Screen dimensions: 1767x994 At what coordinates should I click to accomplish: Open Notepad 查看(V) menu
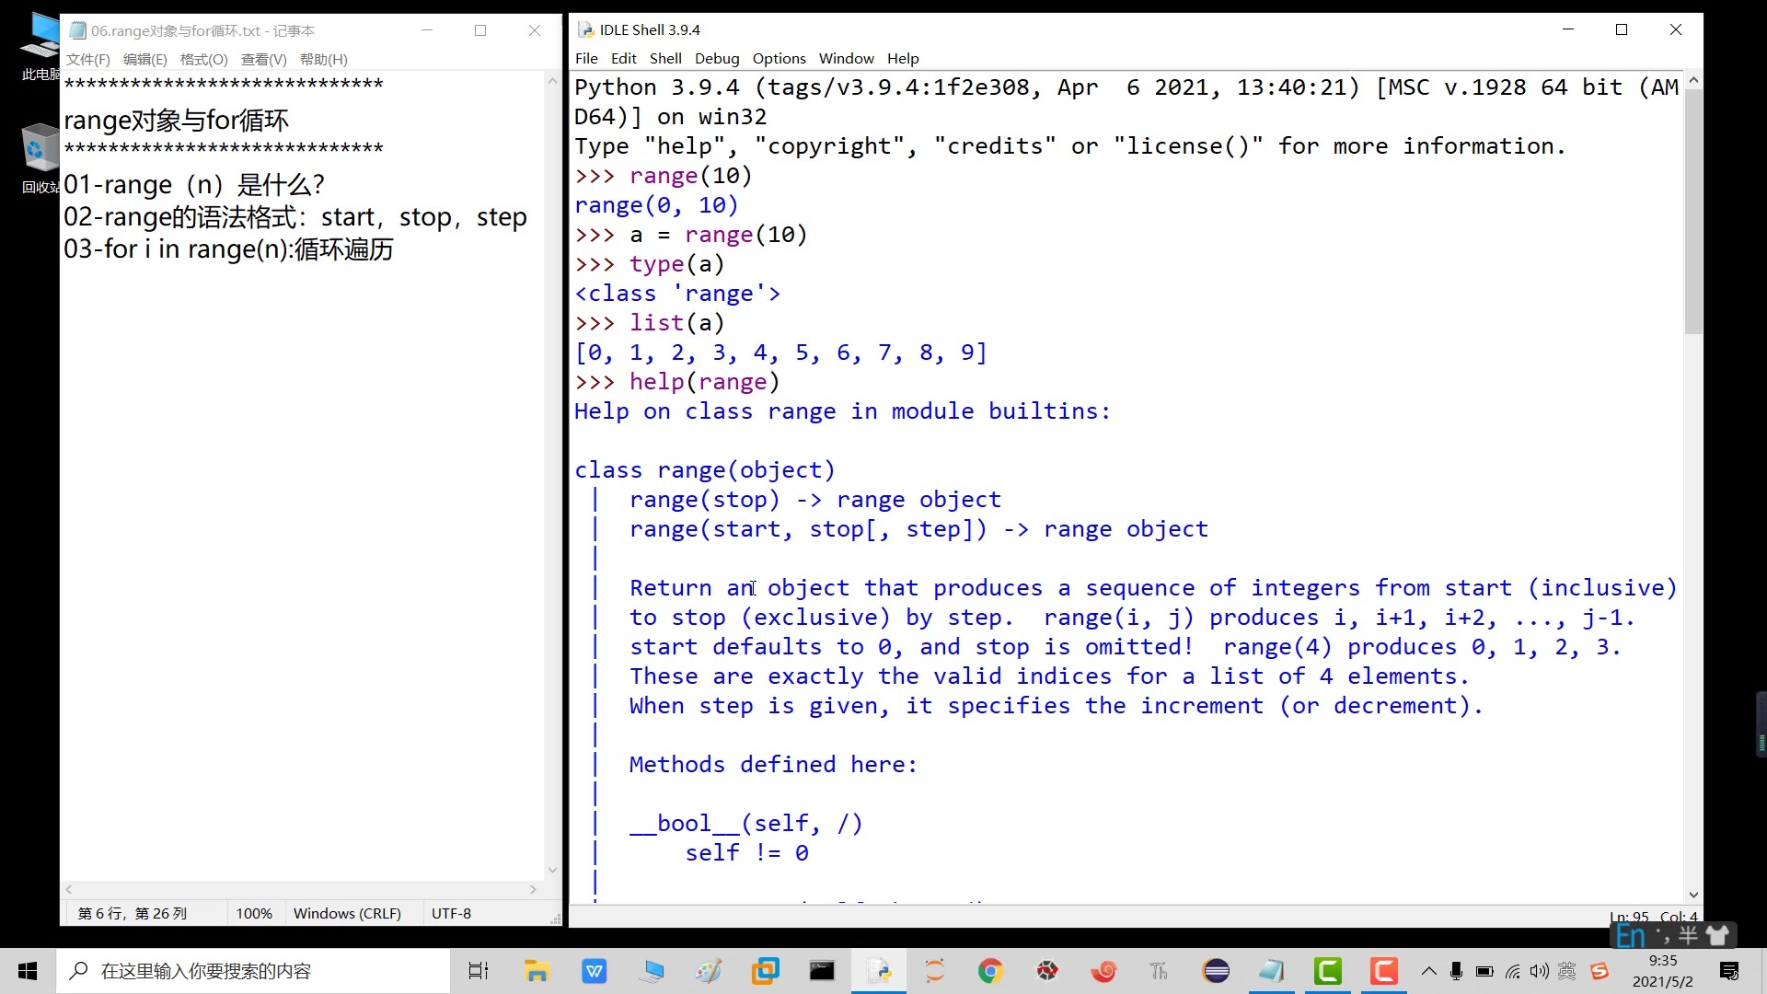tap(264, 59)
